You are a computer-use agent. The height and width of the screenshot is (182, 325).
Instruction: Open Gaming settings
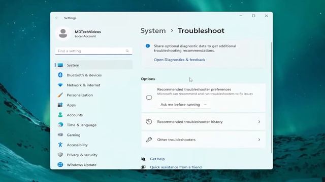(93, 135)
